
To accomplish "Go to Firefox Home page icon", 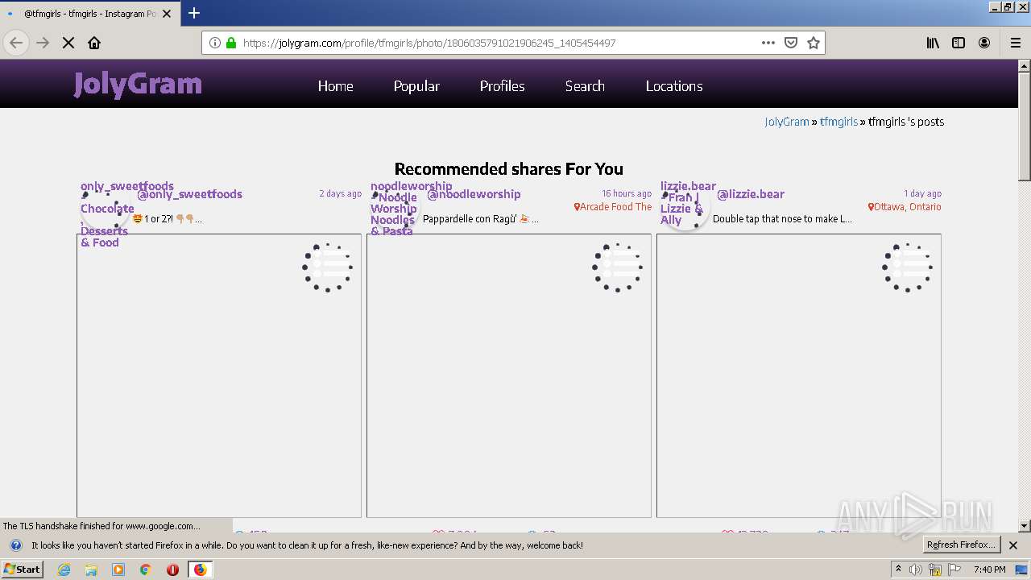I will [x=94, y=43].
